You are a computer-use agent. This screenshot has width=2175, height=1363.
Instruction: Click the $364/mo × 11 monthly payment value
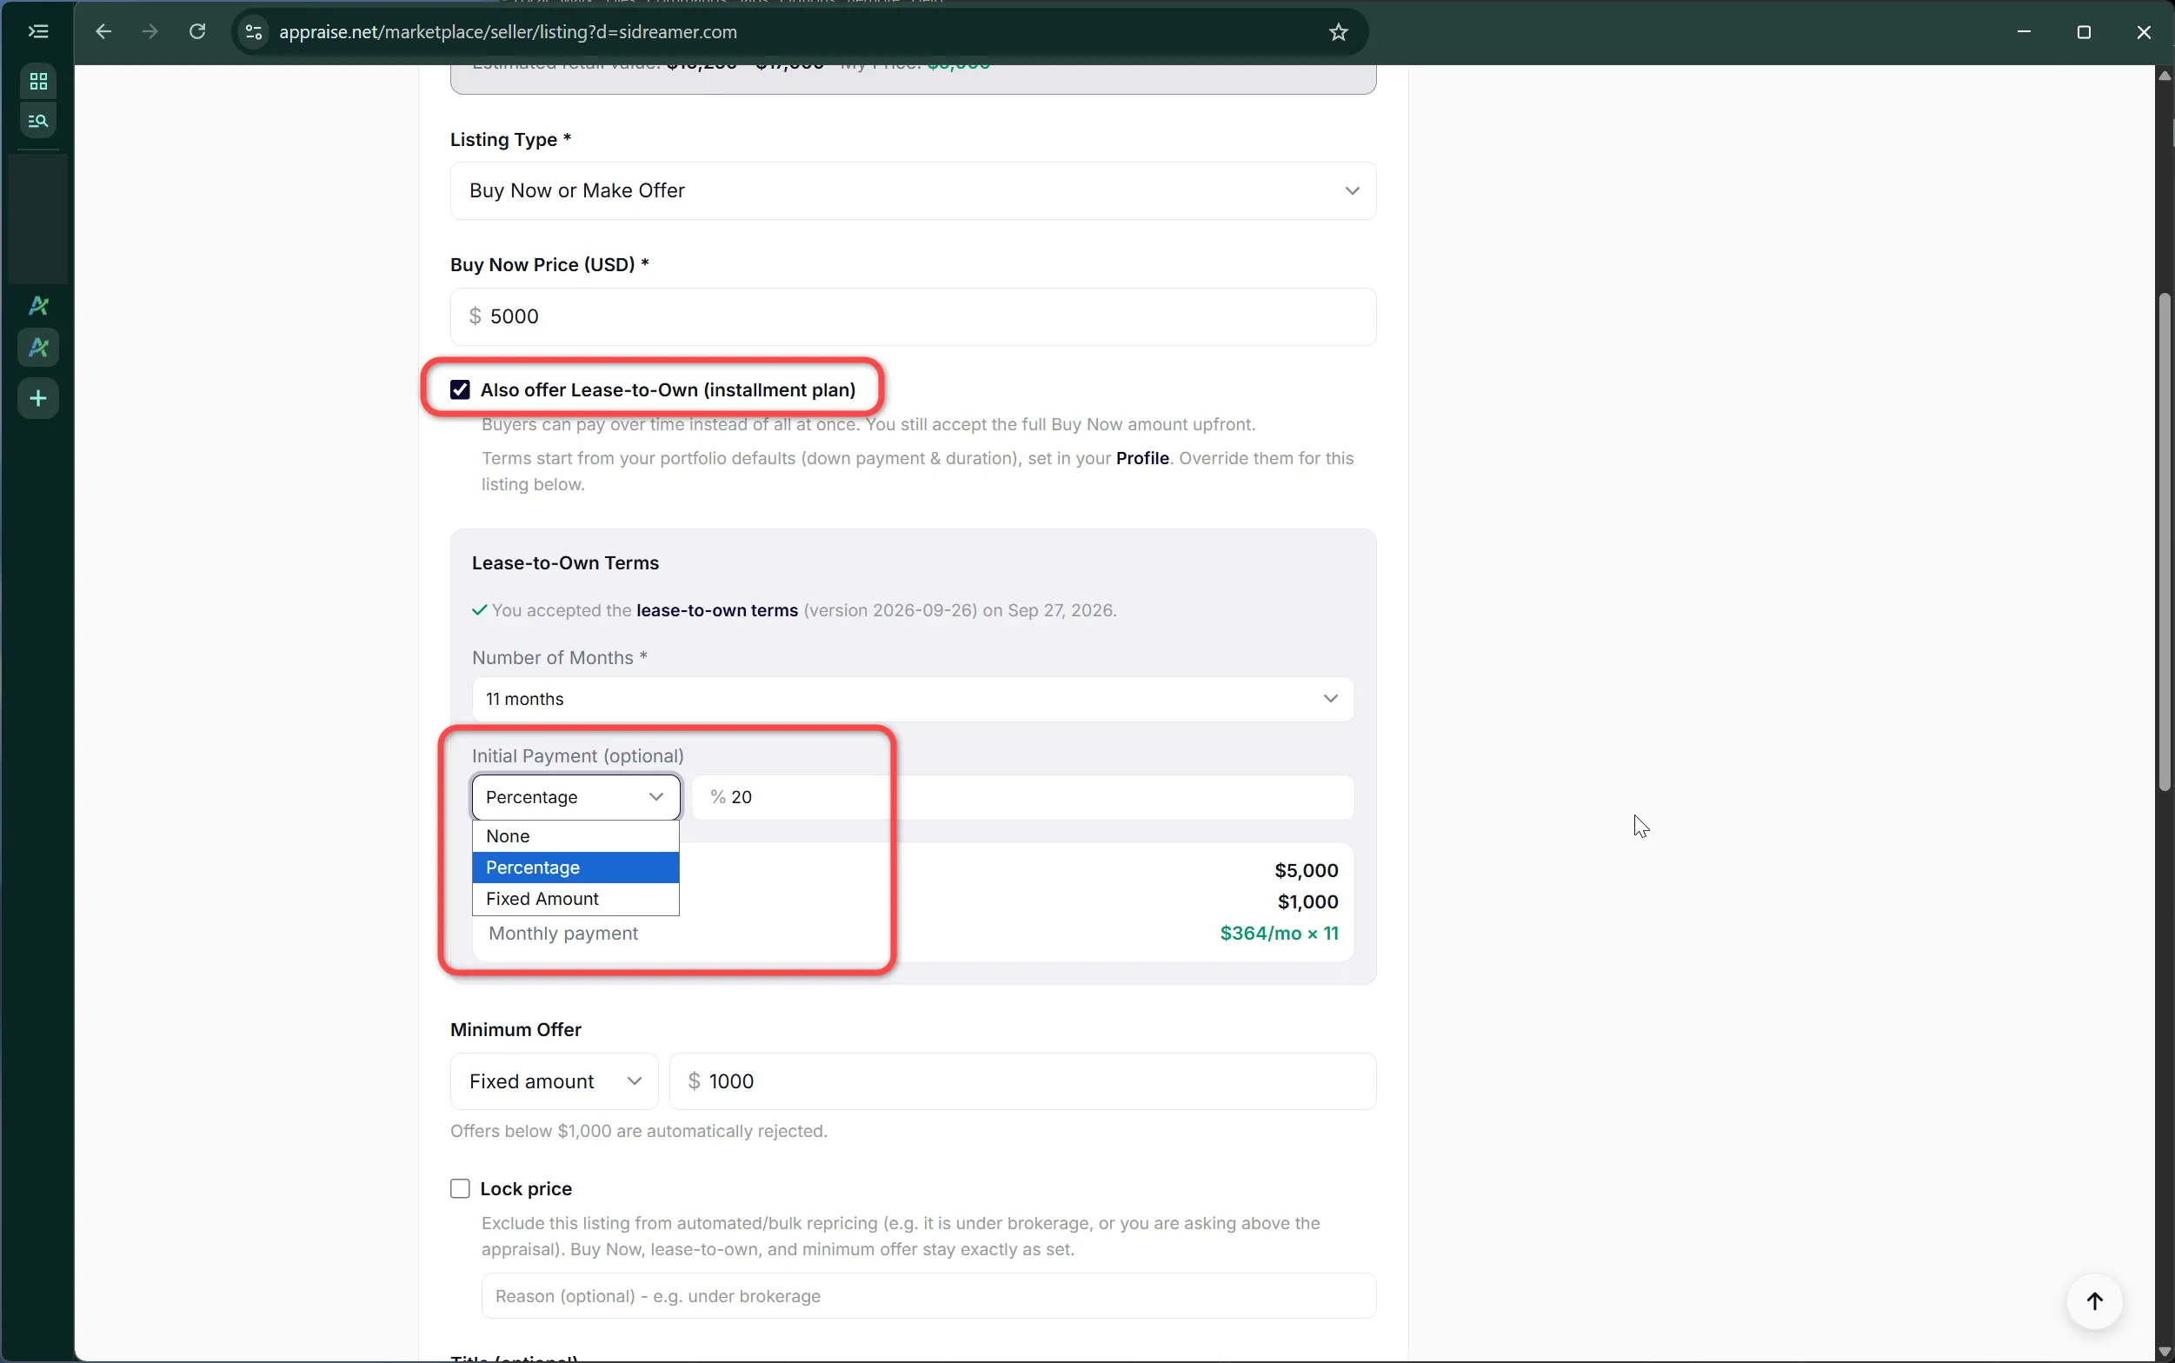(x=1279, y=933)
